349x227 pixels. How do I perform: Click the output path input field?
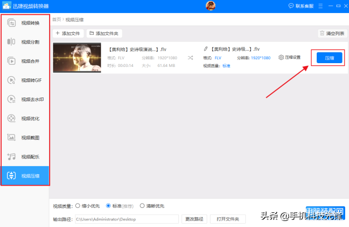tap(127, 219)
